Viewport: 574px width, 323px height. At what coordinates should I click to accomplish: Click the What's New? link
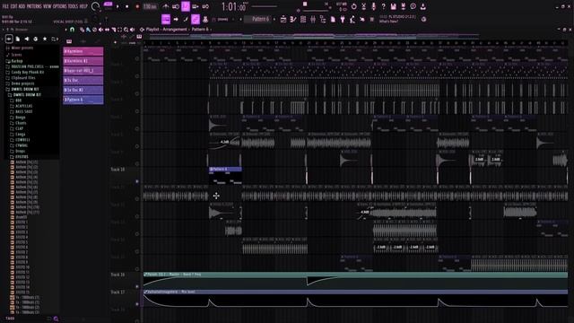388,22
